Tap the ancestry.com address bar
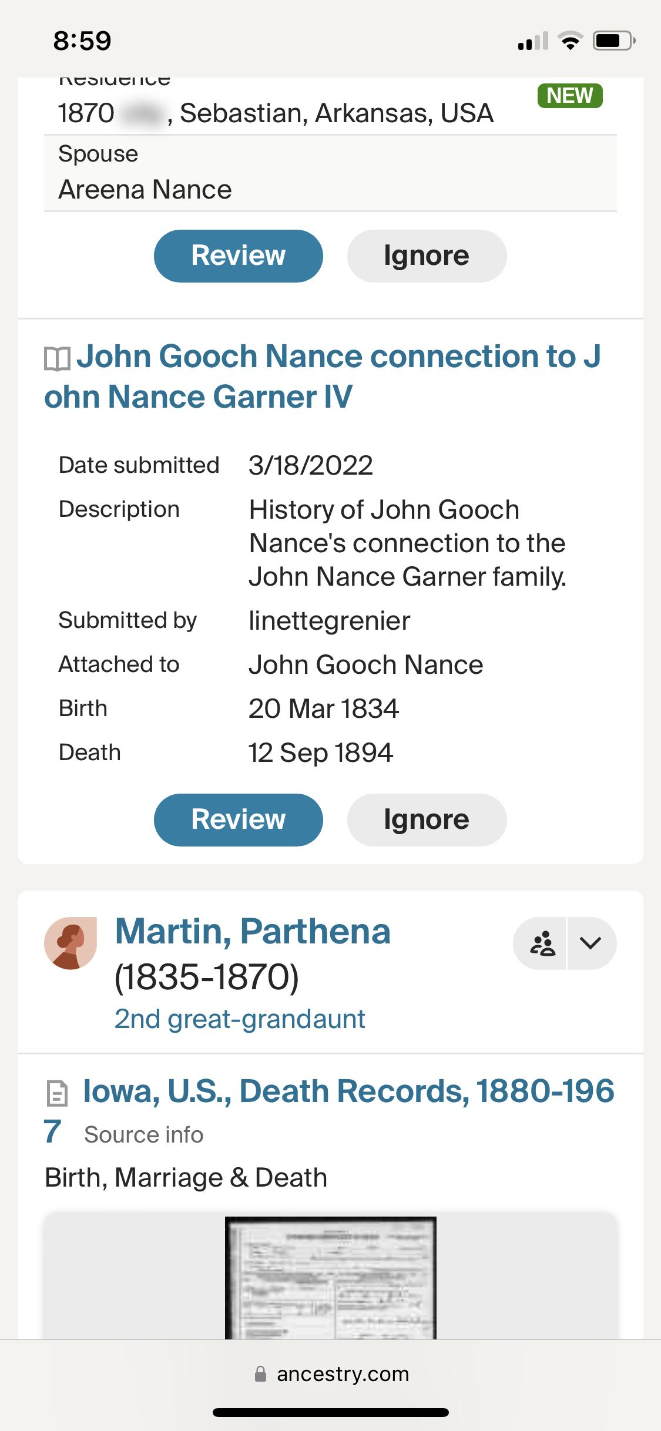661x1431 pixels. click(x=331, y=1374)
